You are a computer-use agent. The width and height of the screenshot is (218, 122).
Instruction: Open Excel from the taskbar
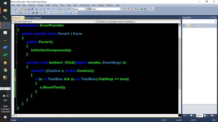click(x=5, y=55)
